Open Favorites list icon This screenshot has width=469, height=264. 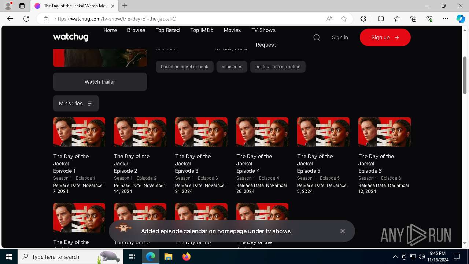point(397,19)
